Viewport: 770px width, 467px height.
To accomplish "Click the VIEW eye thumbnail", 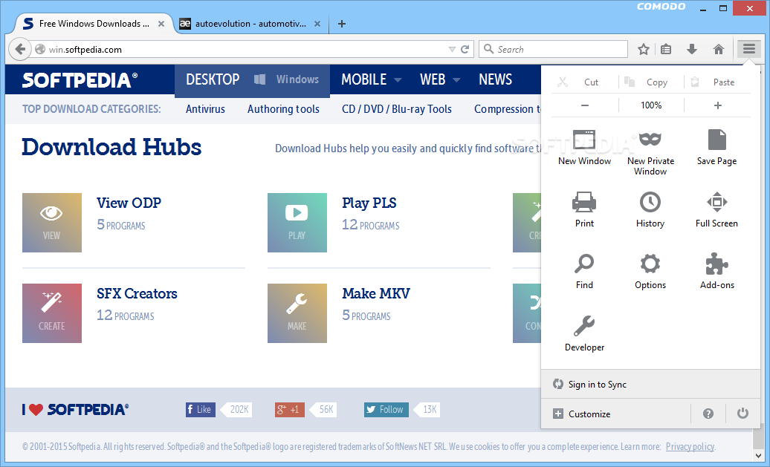I will point(51,223).
